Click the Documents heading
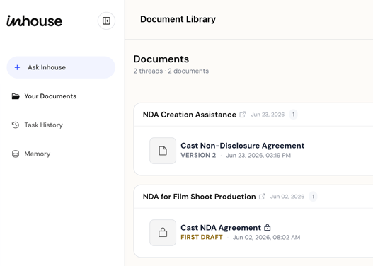This screenshot has width=373, height=266. pos(161,59)
